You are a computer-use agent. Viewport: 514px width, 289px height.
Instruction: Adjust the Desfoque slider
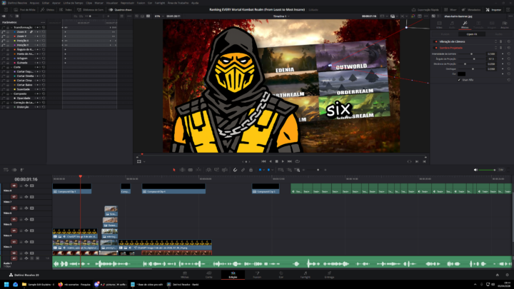473,69
